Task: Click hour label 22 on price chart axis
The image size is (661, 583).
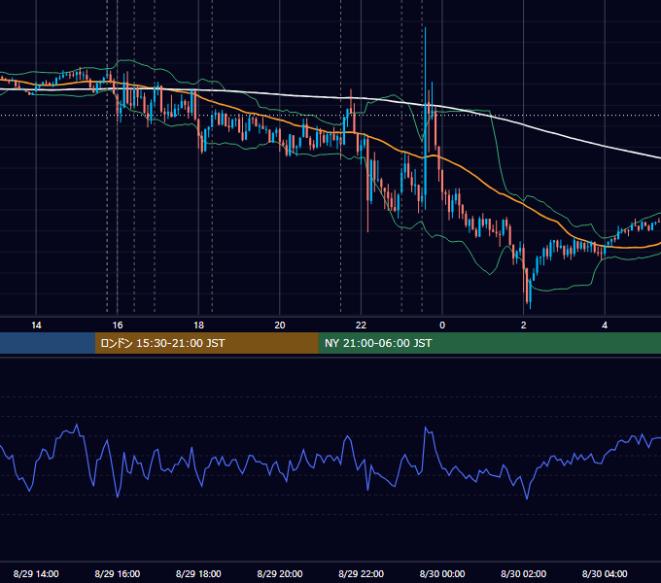Action: [x=362, y=326]
